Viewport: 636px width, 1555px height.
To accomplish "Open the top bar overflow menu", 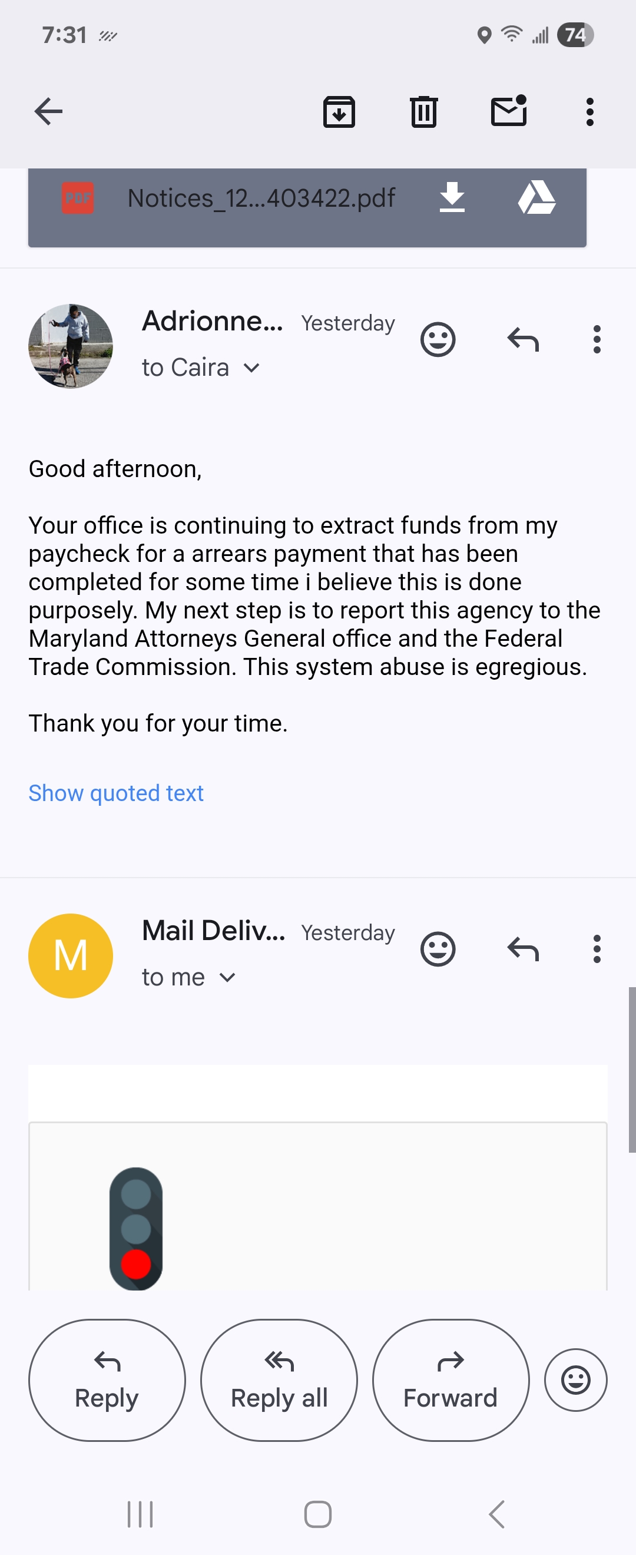I will pyautogui.click(x=589, y=112).
